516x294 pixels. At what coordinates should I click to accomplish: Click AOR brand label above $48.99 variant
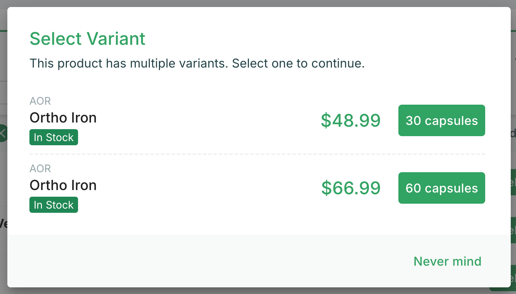pyautogui.click(x=40, y=101)
